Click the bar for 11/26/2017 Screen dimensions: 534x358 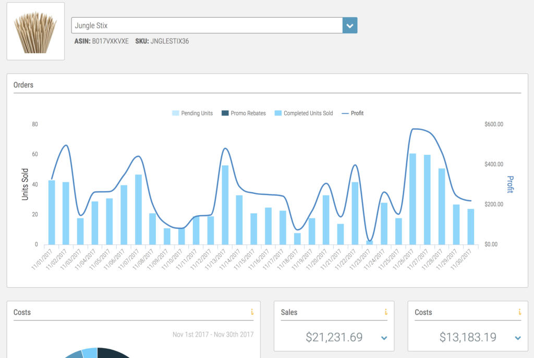click(x=412, y=199)
